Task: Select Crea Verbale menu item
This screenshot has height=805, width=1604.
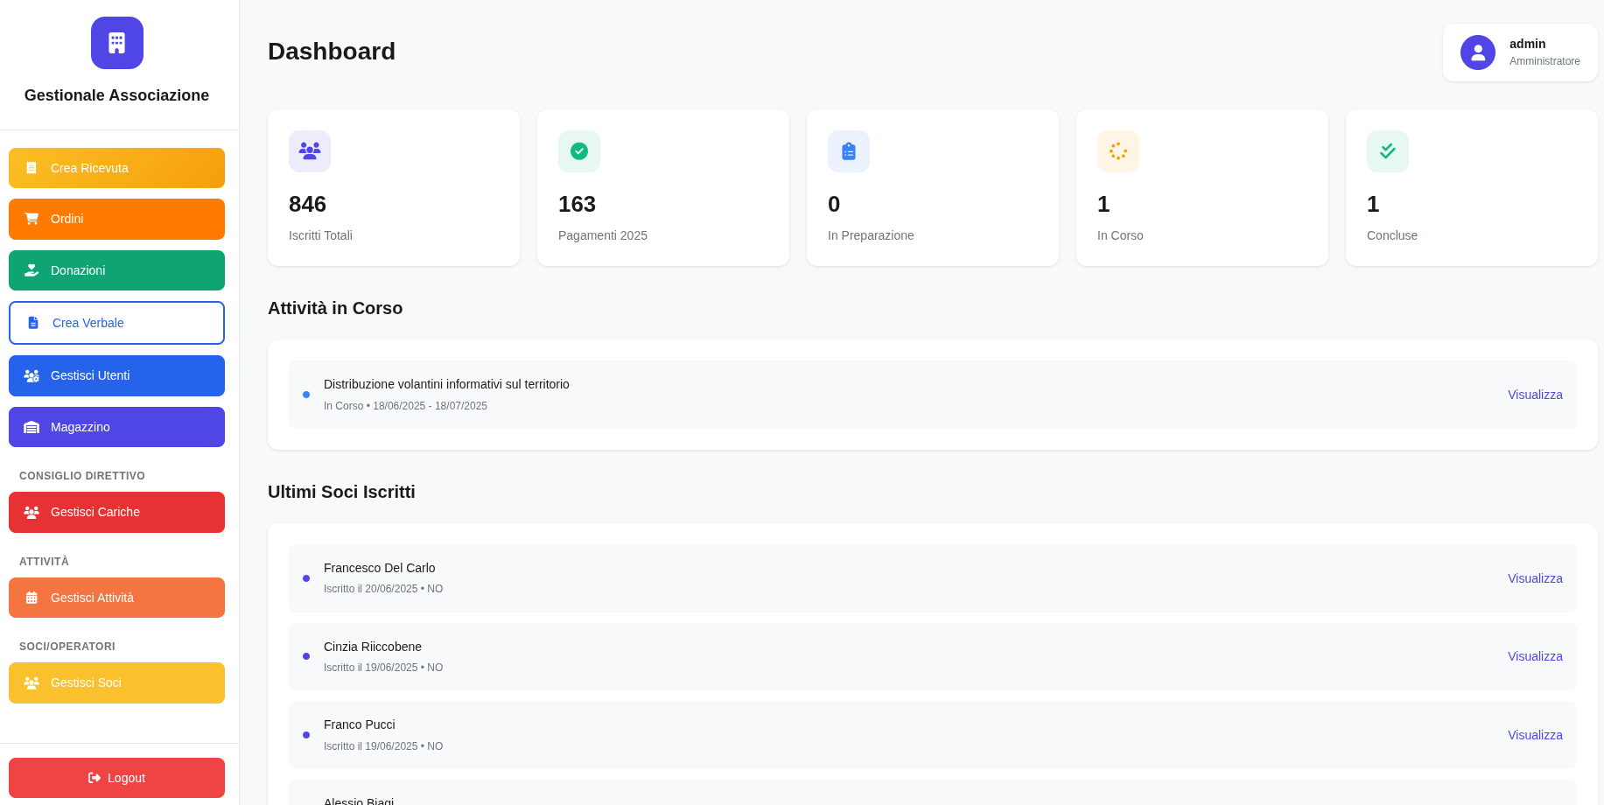Action: click(116, 323)
